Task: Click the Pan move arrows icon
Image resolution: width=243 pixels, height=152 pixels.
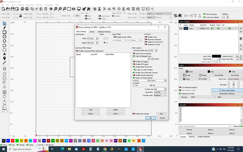Action: click(51, 9)
